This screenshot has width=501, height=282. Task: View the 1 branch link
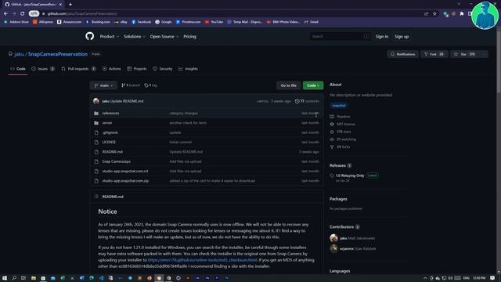[131, 85]
